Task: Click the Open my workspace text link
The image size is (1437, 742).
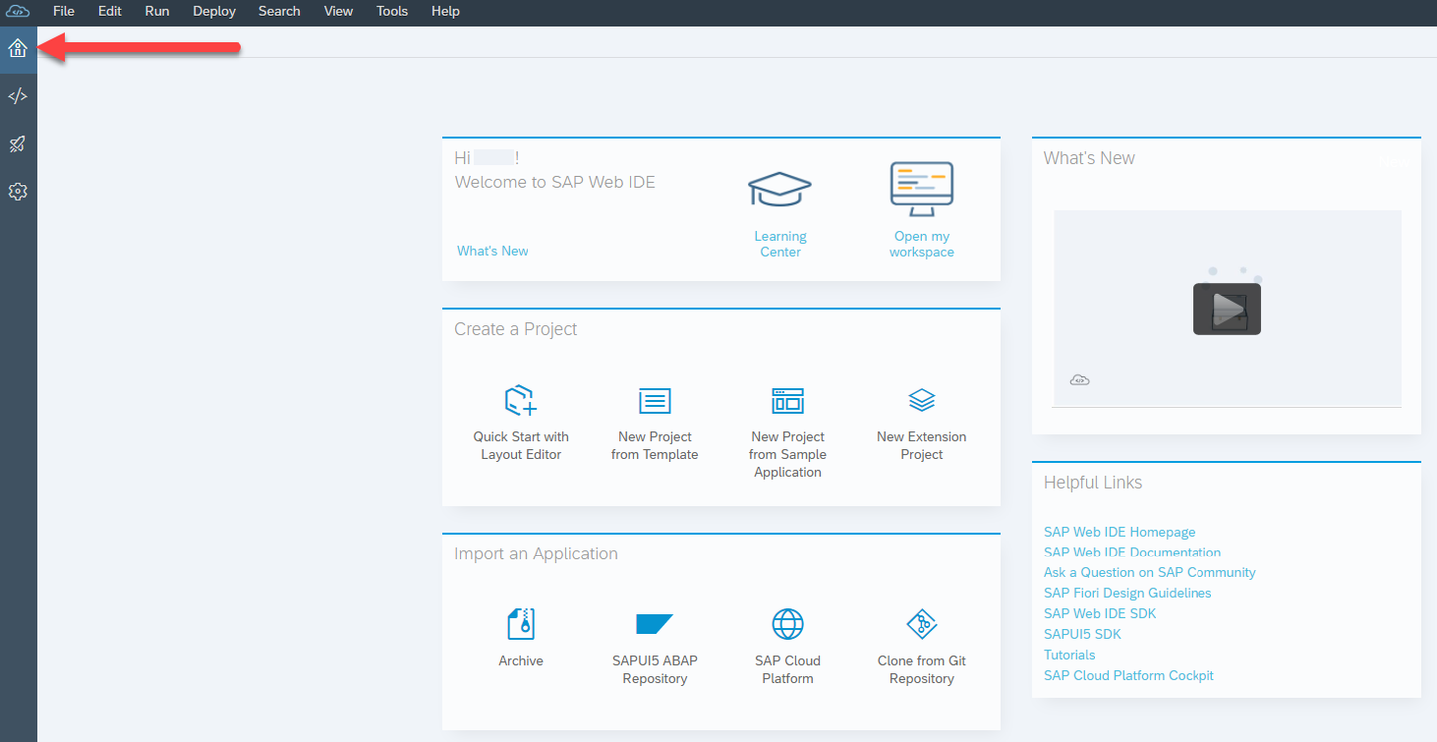Action: [922, 244]
